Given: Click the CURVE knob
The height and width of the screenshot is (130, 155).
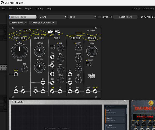Looking at the screenshot, I should click(x=61, y=80).
